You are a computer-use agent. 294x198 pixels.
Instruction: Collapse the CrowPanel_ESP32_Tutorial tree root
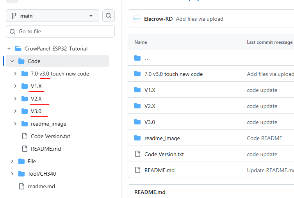coord(9,49)
